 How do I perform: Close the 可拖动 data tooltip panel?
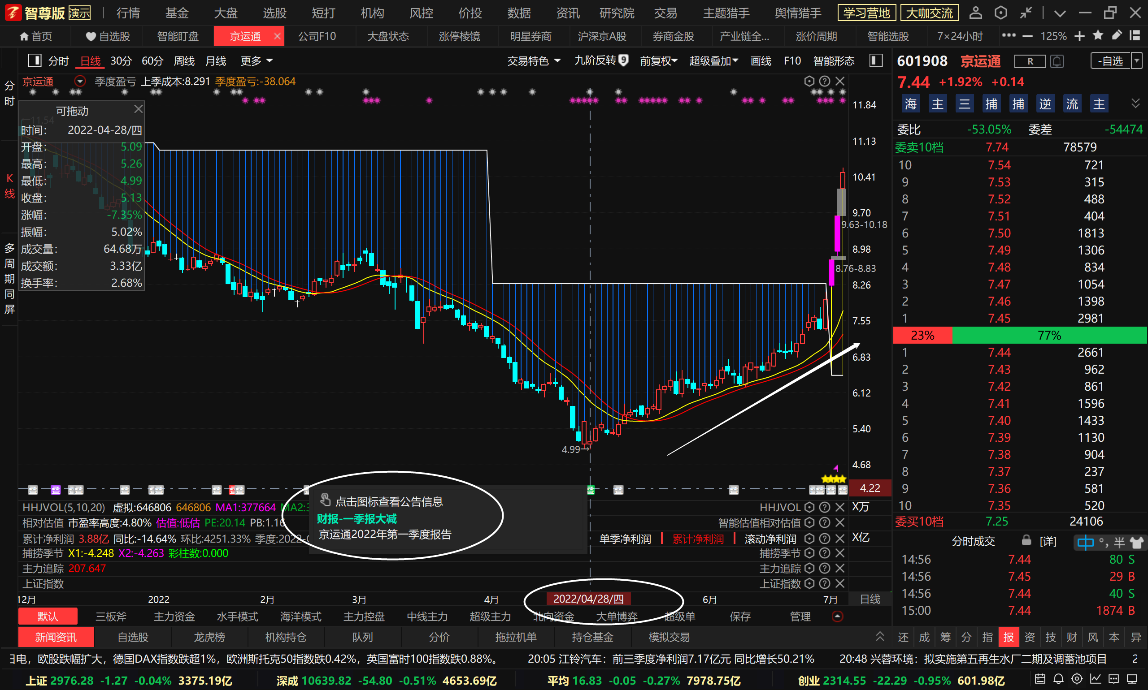click(x=138, y=109)
